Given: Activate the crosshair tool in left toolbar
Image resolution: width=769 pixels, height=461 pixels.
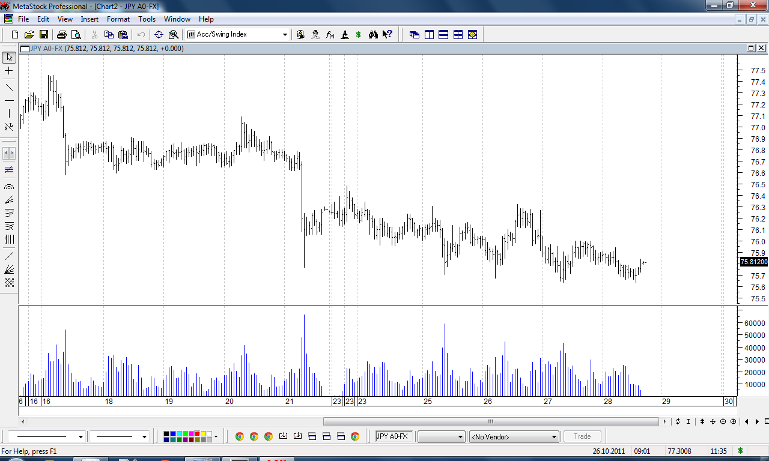Looking at the screenshot, I should 9,71.
